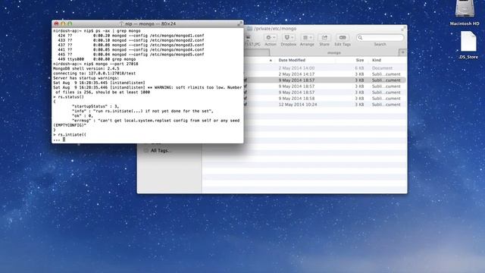Select the 'mongo' Finder tab
Screen dimensions: 485x273
coord(334,52)
